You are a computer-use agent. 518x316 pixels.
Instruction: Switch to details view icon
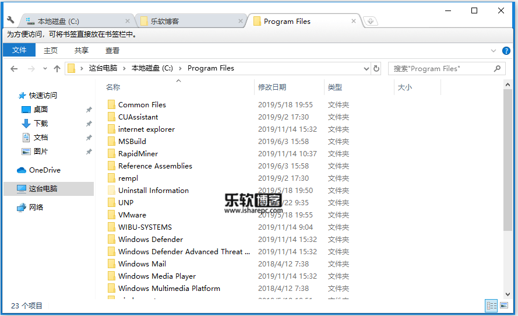[x=491, y=306]
